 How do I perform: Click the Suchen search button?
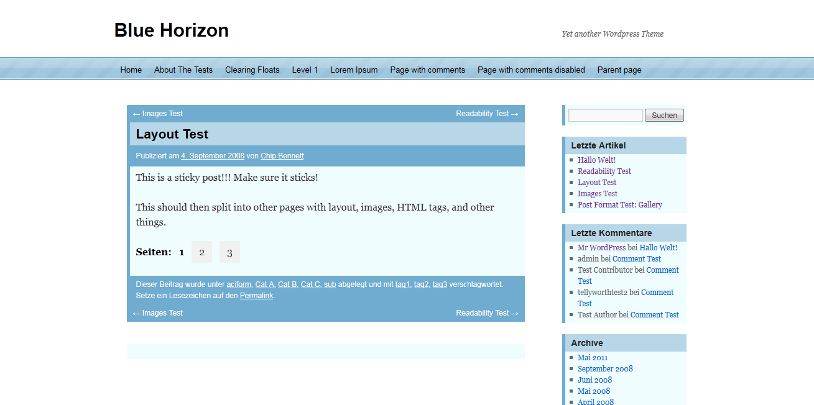pyautogui.click(x=664, y=115)
